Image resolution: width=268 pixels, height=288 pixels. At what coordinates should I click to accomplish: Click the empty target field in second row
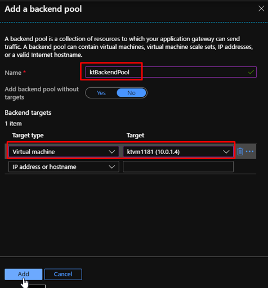coord(178,166)
